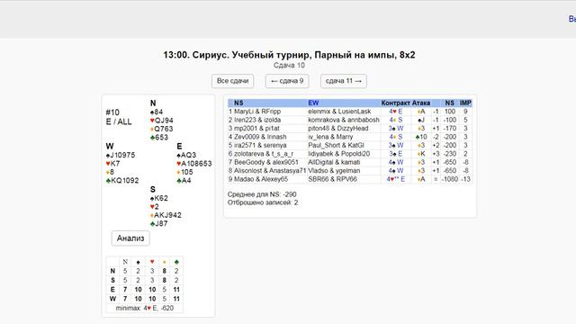Viewport: 576px width, 324px height.
Task: Select pair 'iv_lena & Marry'
Action: click(330, 137)
